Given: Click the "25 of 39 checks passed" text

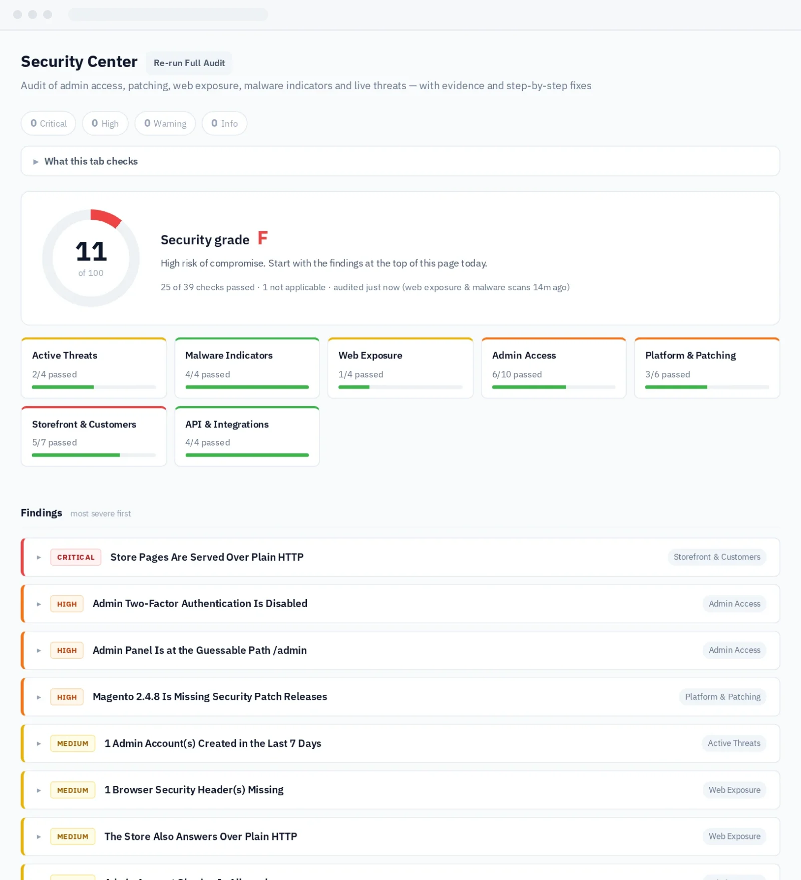Looking at the screenshot, I should click(208, 287).
